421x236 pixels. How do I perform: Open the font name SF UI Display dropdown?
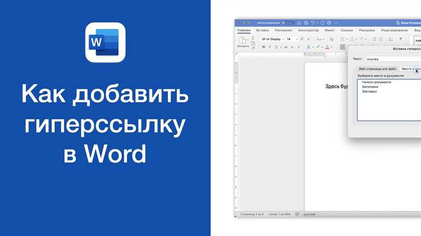pos(283,39)
